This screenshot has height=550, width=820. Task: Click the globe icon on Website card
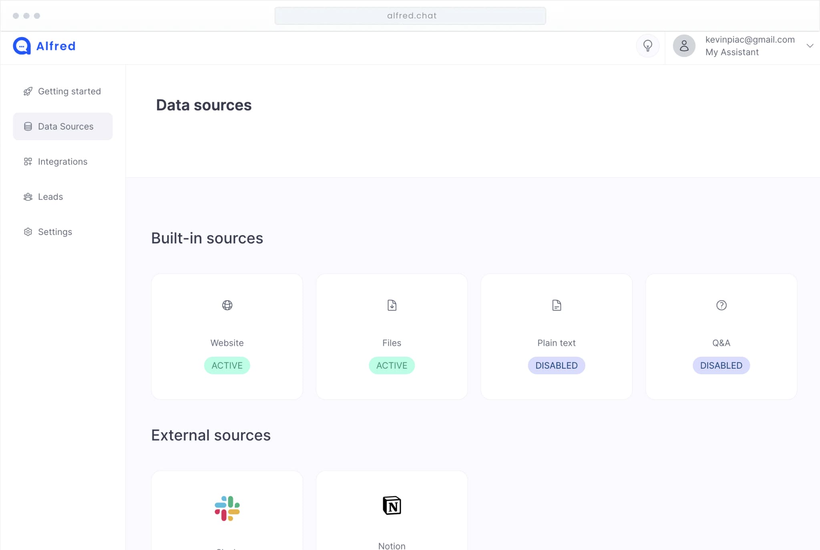click(x=227, y=305)
